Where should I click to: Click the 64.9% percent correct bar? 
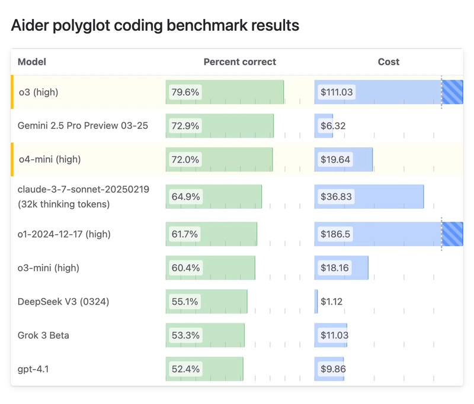214,197
